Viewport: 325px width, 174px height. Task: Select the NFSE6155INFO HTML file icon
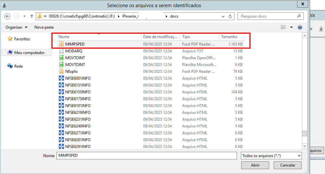[61, 92]
